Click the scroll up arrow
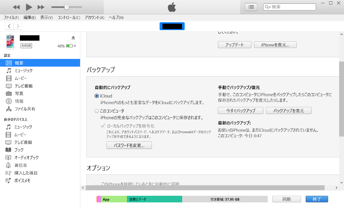The image size is (344, 208). pyautogui.click(x=341, y=34)
